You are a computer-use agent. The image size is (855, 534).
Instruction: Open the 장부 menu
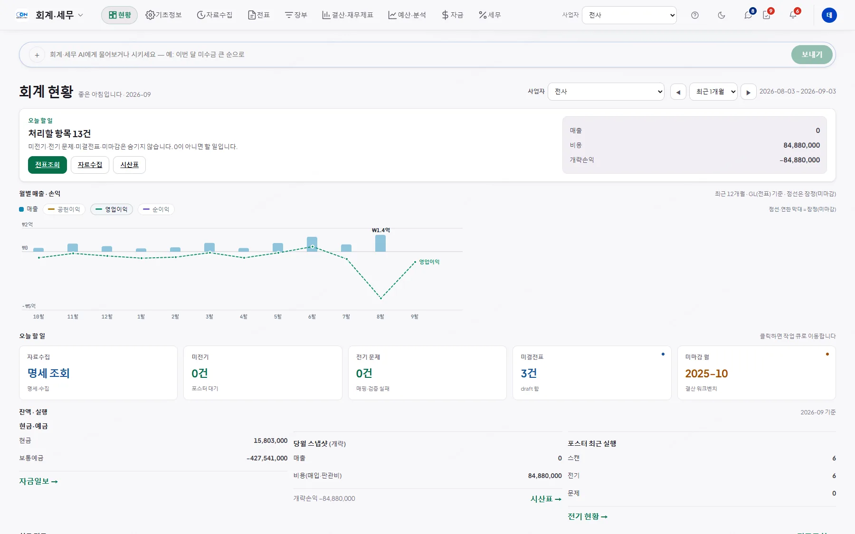296,15
